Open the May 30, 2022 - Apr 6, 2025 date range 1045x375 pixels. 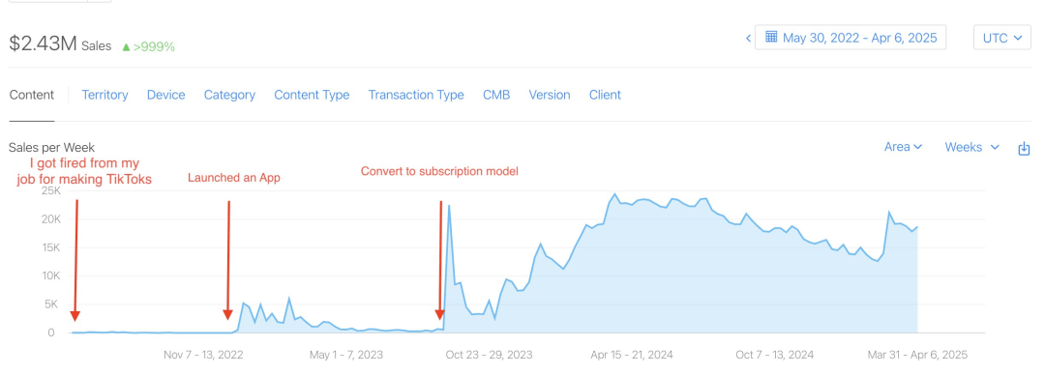pyautogui.click(x=851, y=38)
